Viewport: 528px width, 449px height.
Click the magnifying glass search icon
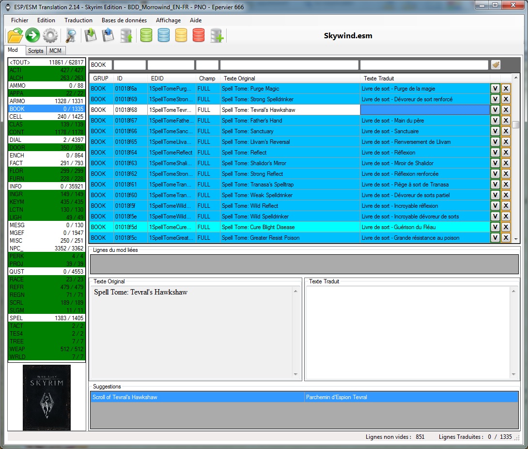71,35
